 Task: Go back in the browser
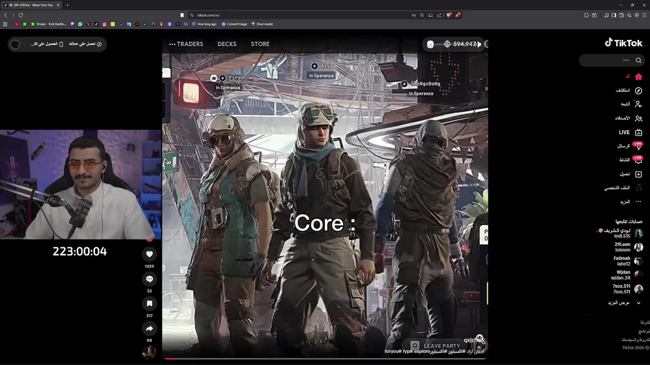pos(6,15)
